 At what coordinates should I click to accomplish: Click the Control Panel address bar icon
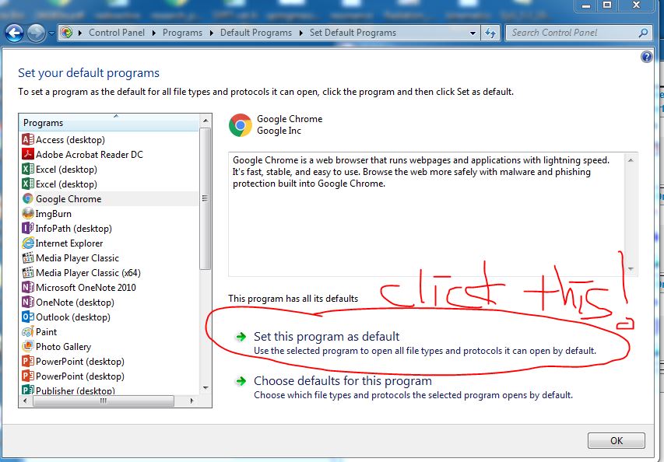(66, 33)
